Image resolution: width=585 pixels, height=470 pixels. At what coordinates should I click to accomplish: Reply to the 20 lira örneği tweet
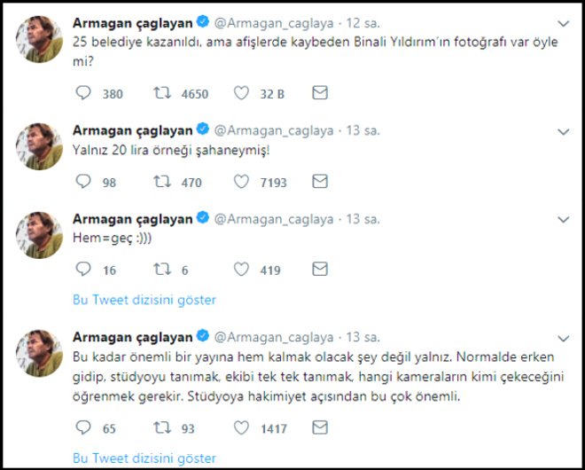coord(83,182)
